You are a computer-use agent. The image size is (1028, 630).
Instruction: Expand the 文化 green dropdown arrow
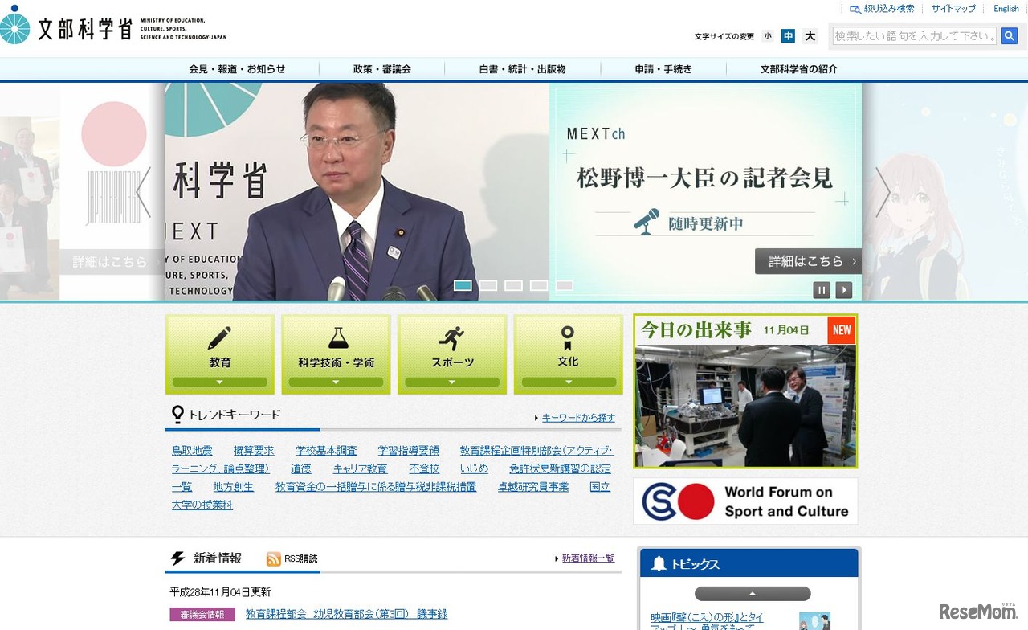(568, 383)
